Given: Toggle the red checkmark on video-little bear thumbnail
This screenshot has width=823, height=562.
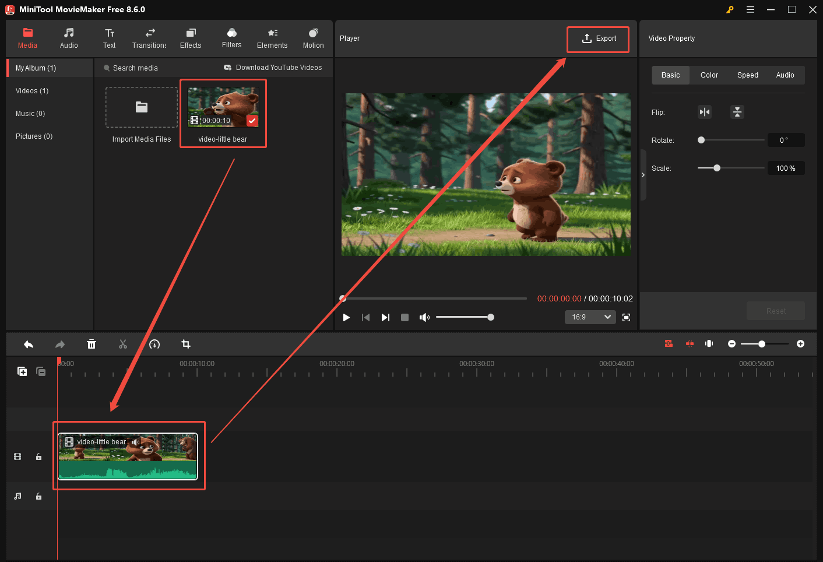Looking at the screenshot, I should (252, 121).
